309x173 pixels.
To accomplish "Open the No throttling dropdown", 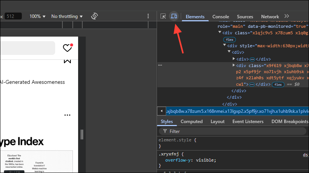I will tap(67, 16).
